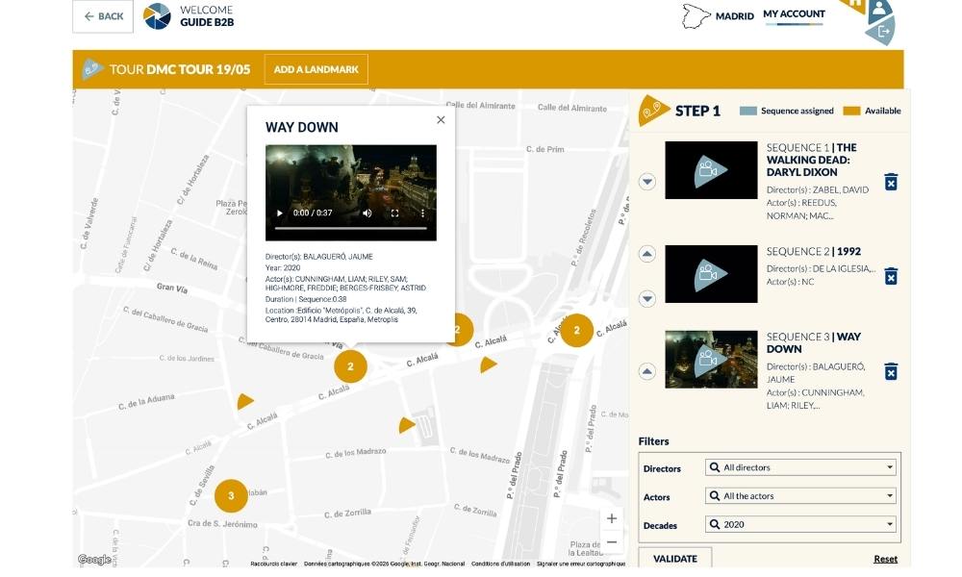The width and height of the screenshot is (962, 577).
Task: Delete Sequence 3 Way Down entry
Action: pyautogui.click(x=891, y=371)
